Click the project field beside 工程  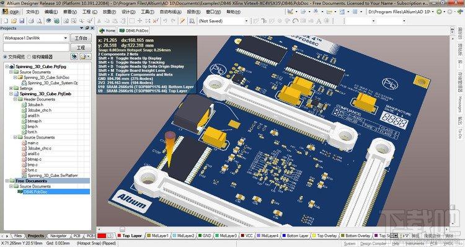point(36,48)
